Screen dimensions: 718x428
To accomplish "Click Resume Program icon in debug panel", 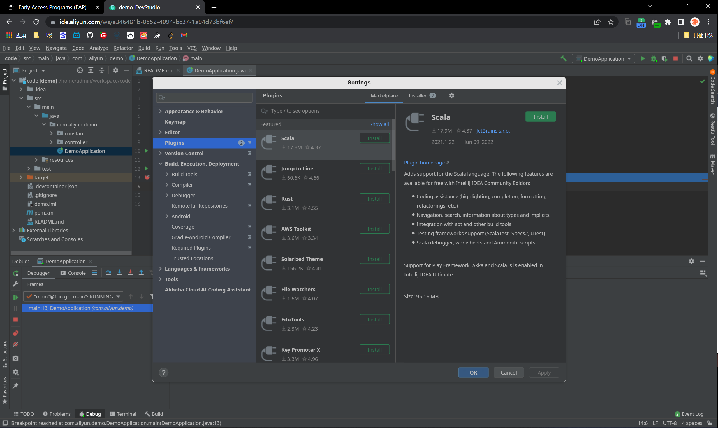I will [16, 297].
